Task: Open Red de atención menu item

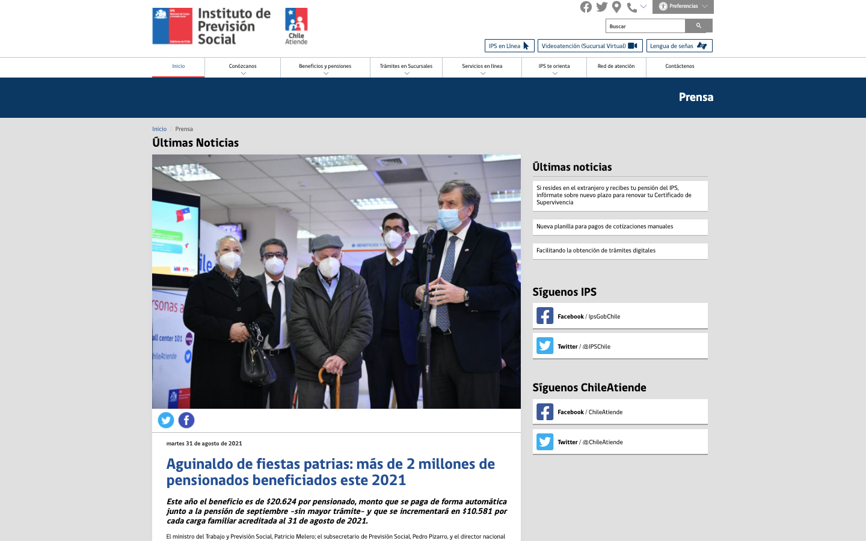Action: pyautogui.click(x=616, y=67)
